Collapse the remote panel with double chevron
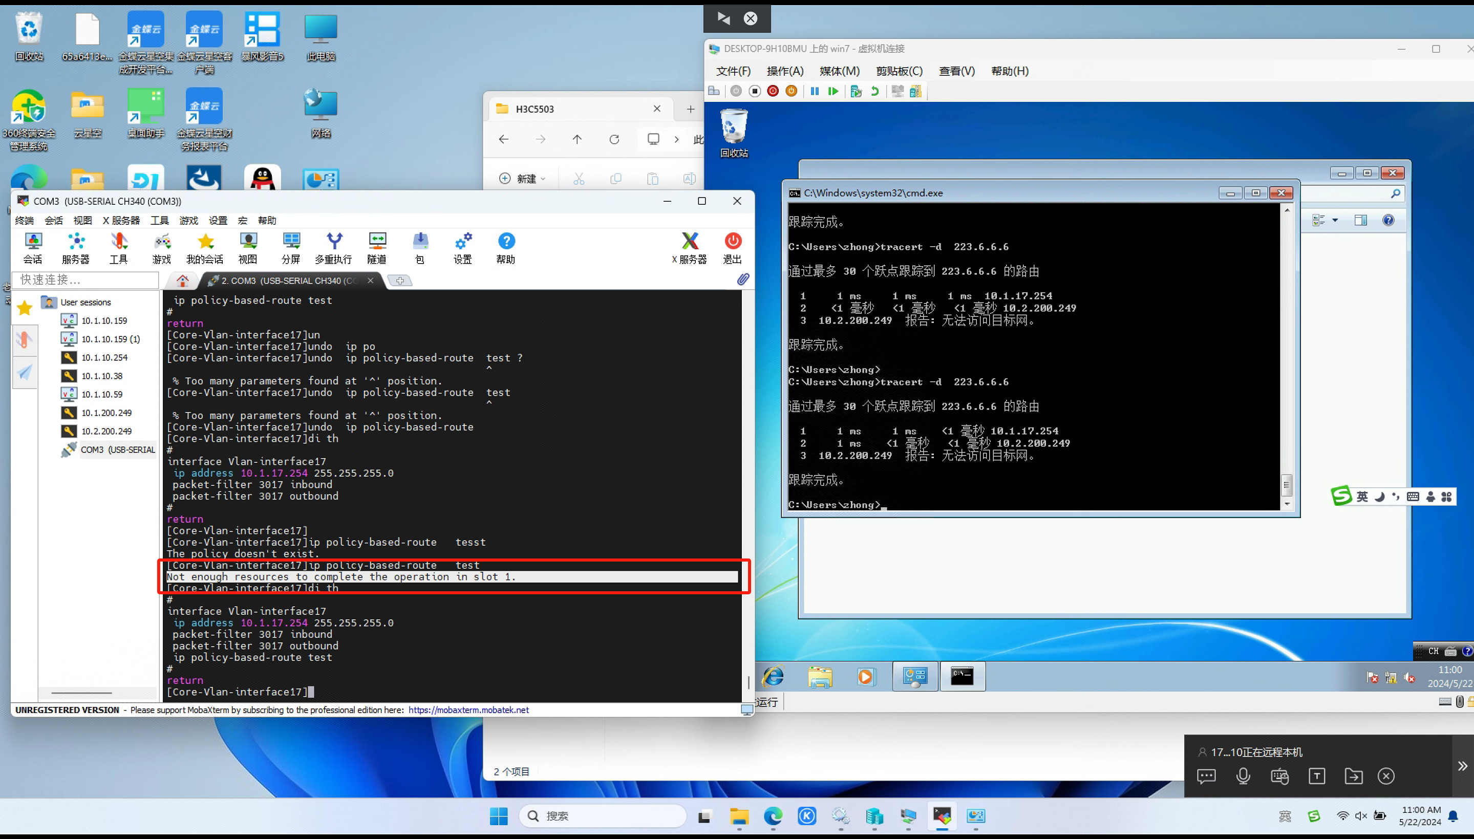The width and height of the screenshot is (1474, 839). 1462,766
